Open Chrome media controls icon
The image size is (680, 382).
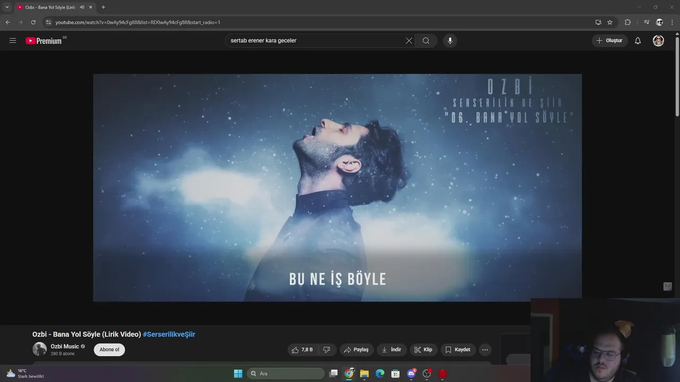pos(647,22)
